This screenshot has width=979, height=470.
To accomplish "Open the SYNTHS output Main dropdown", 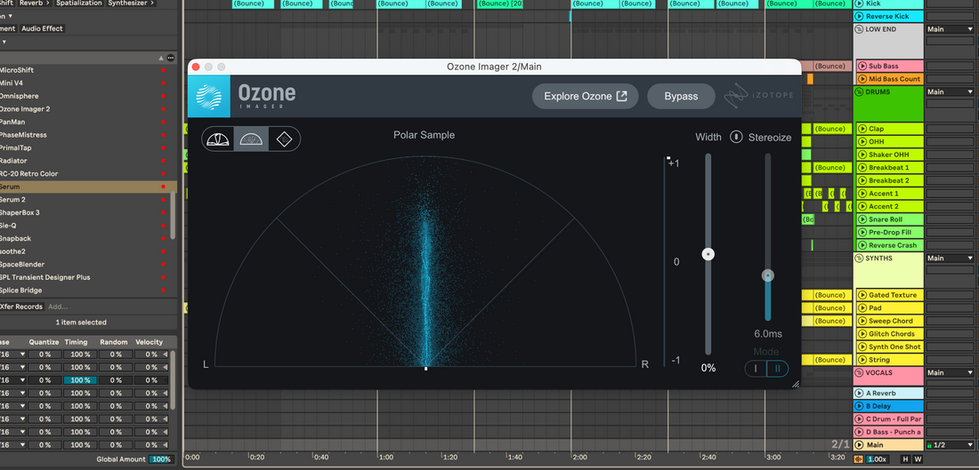I will click(x=951, y=258).
